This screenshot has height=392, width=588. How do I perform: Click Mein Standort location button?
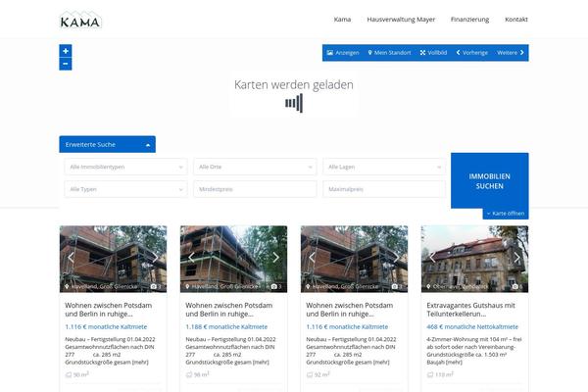[x=389, y=53]
